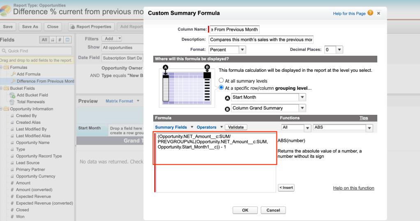420x221 pixels.
Task: Close the Custom Summary Formula dialog
Action: [x=378, y=13]
